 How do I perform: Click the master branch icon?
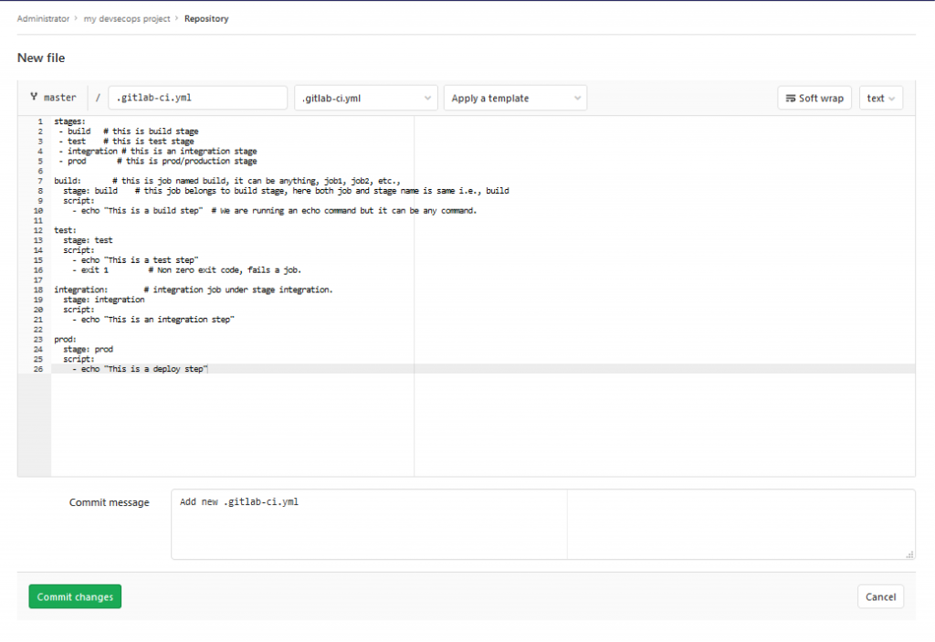tap(34, 98)
